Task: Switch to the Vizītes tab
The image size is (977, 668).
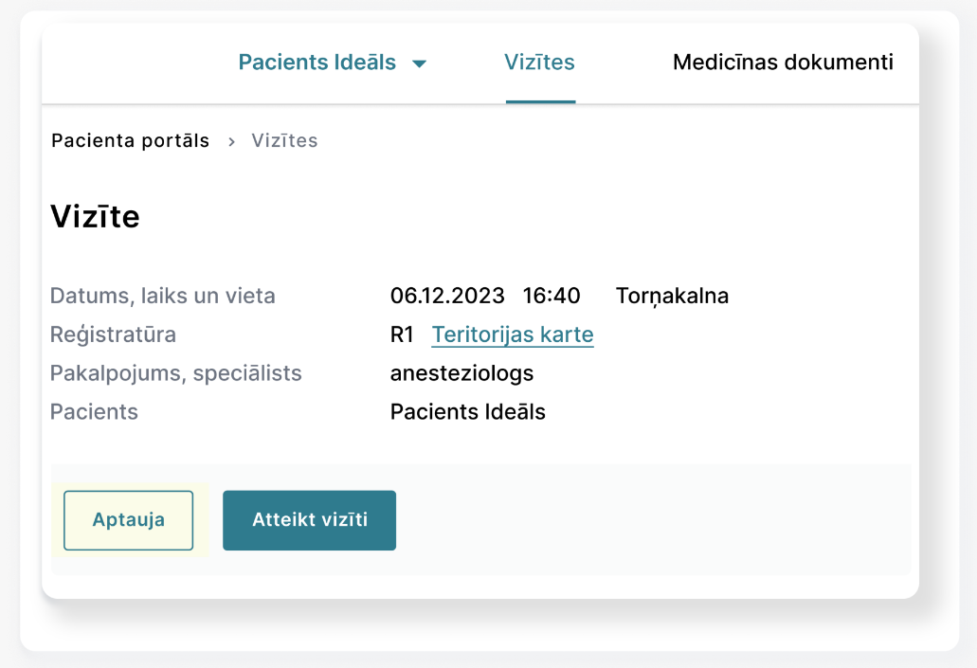Action: coord(539,63)
